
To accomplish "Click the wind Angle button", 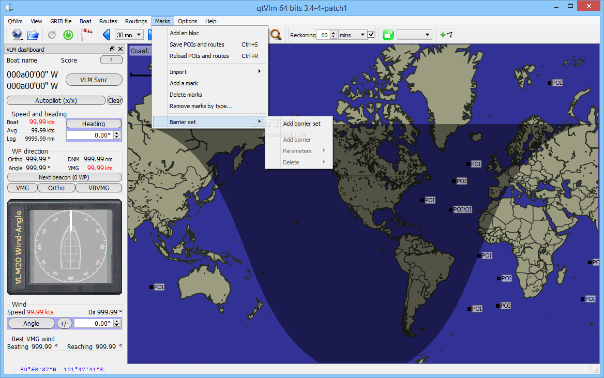I will pos(31,323).
